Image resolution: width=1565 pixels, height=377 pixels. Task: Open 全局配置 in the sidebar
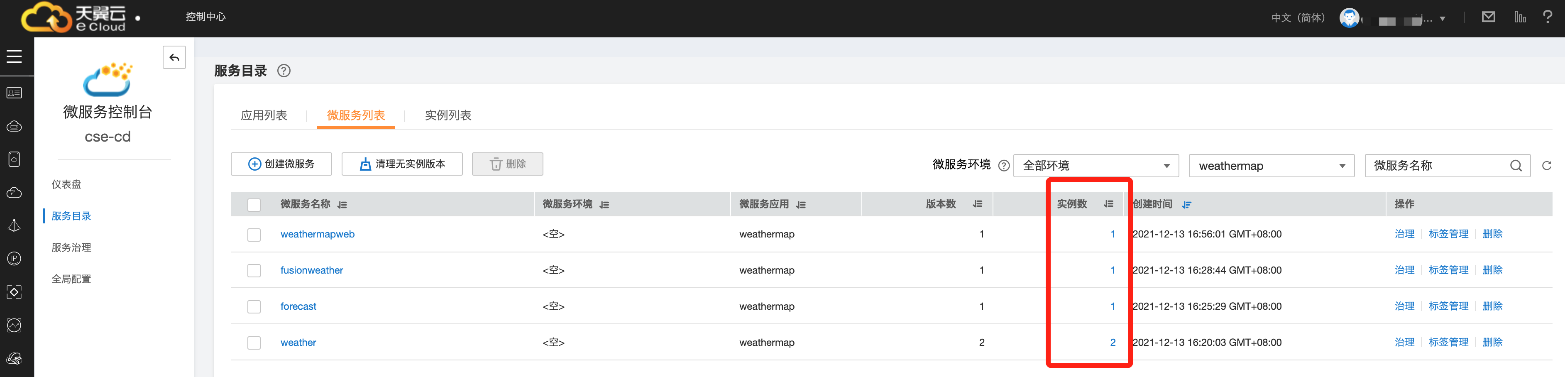point(71,279)
